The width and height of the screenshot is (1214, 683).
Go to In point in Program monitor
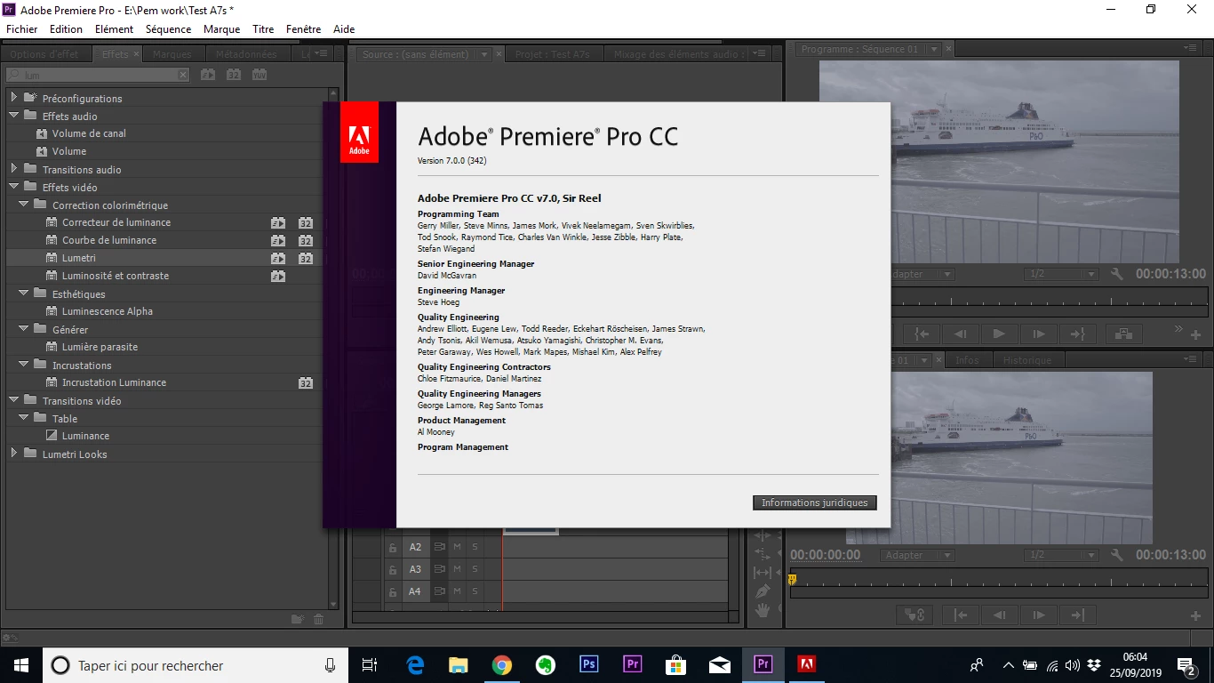[x=922, y=334]
